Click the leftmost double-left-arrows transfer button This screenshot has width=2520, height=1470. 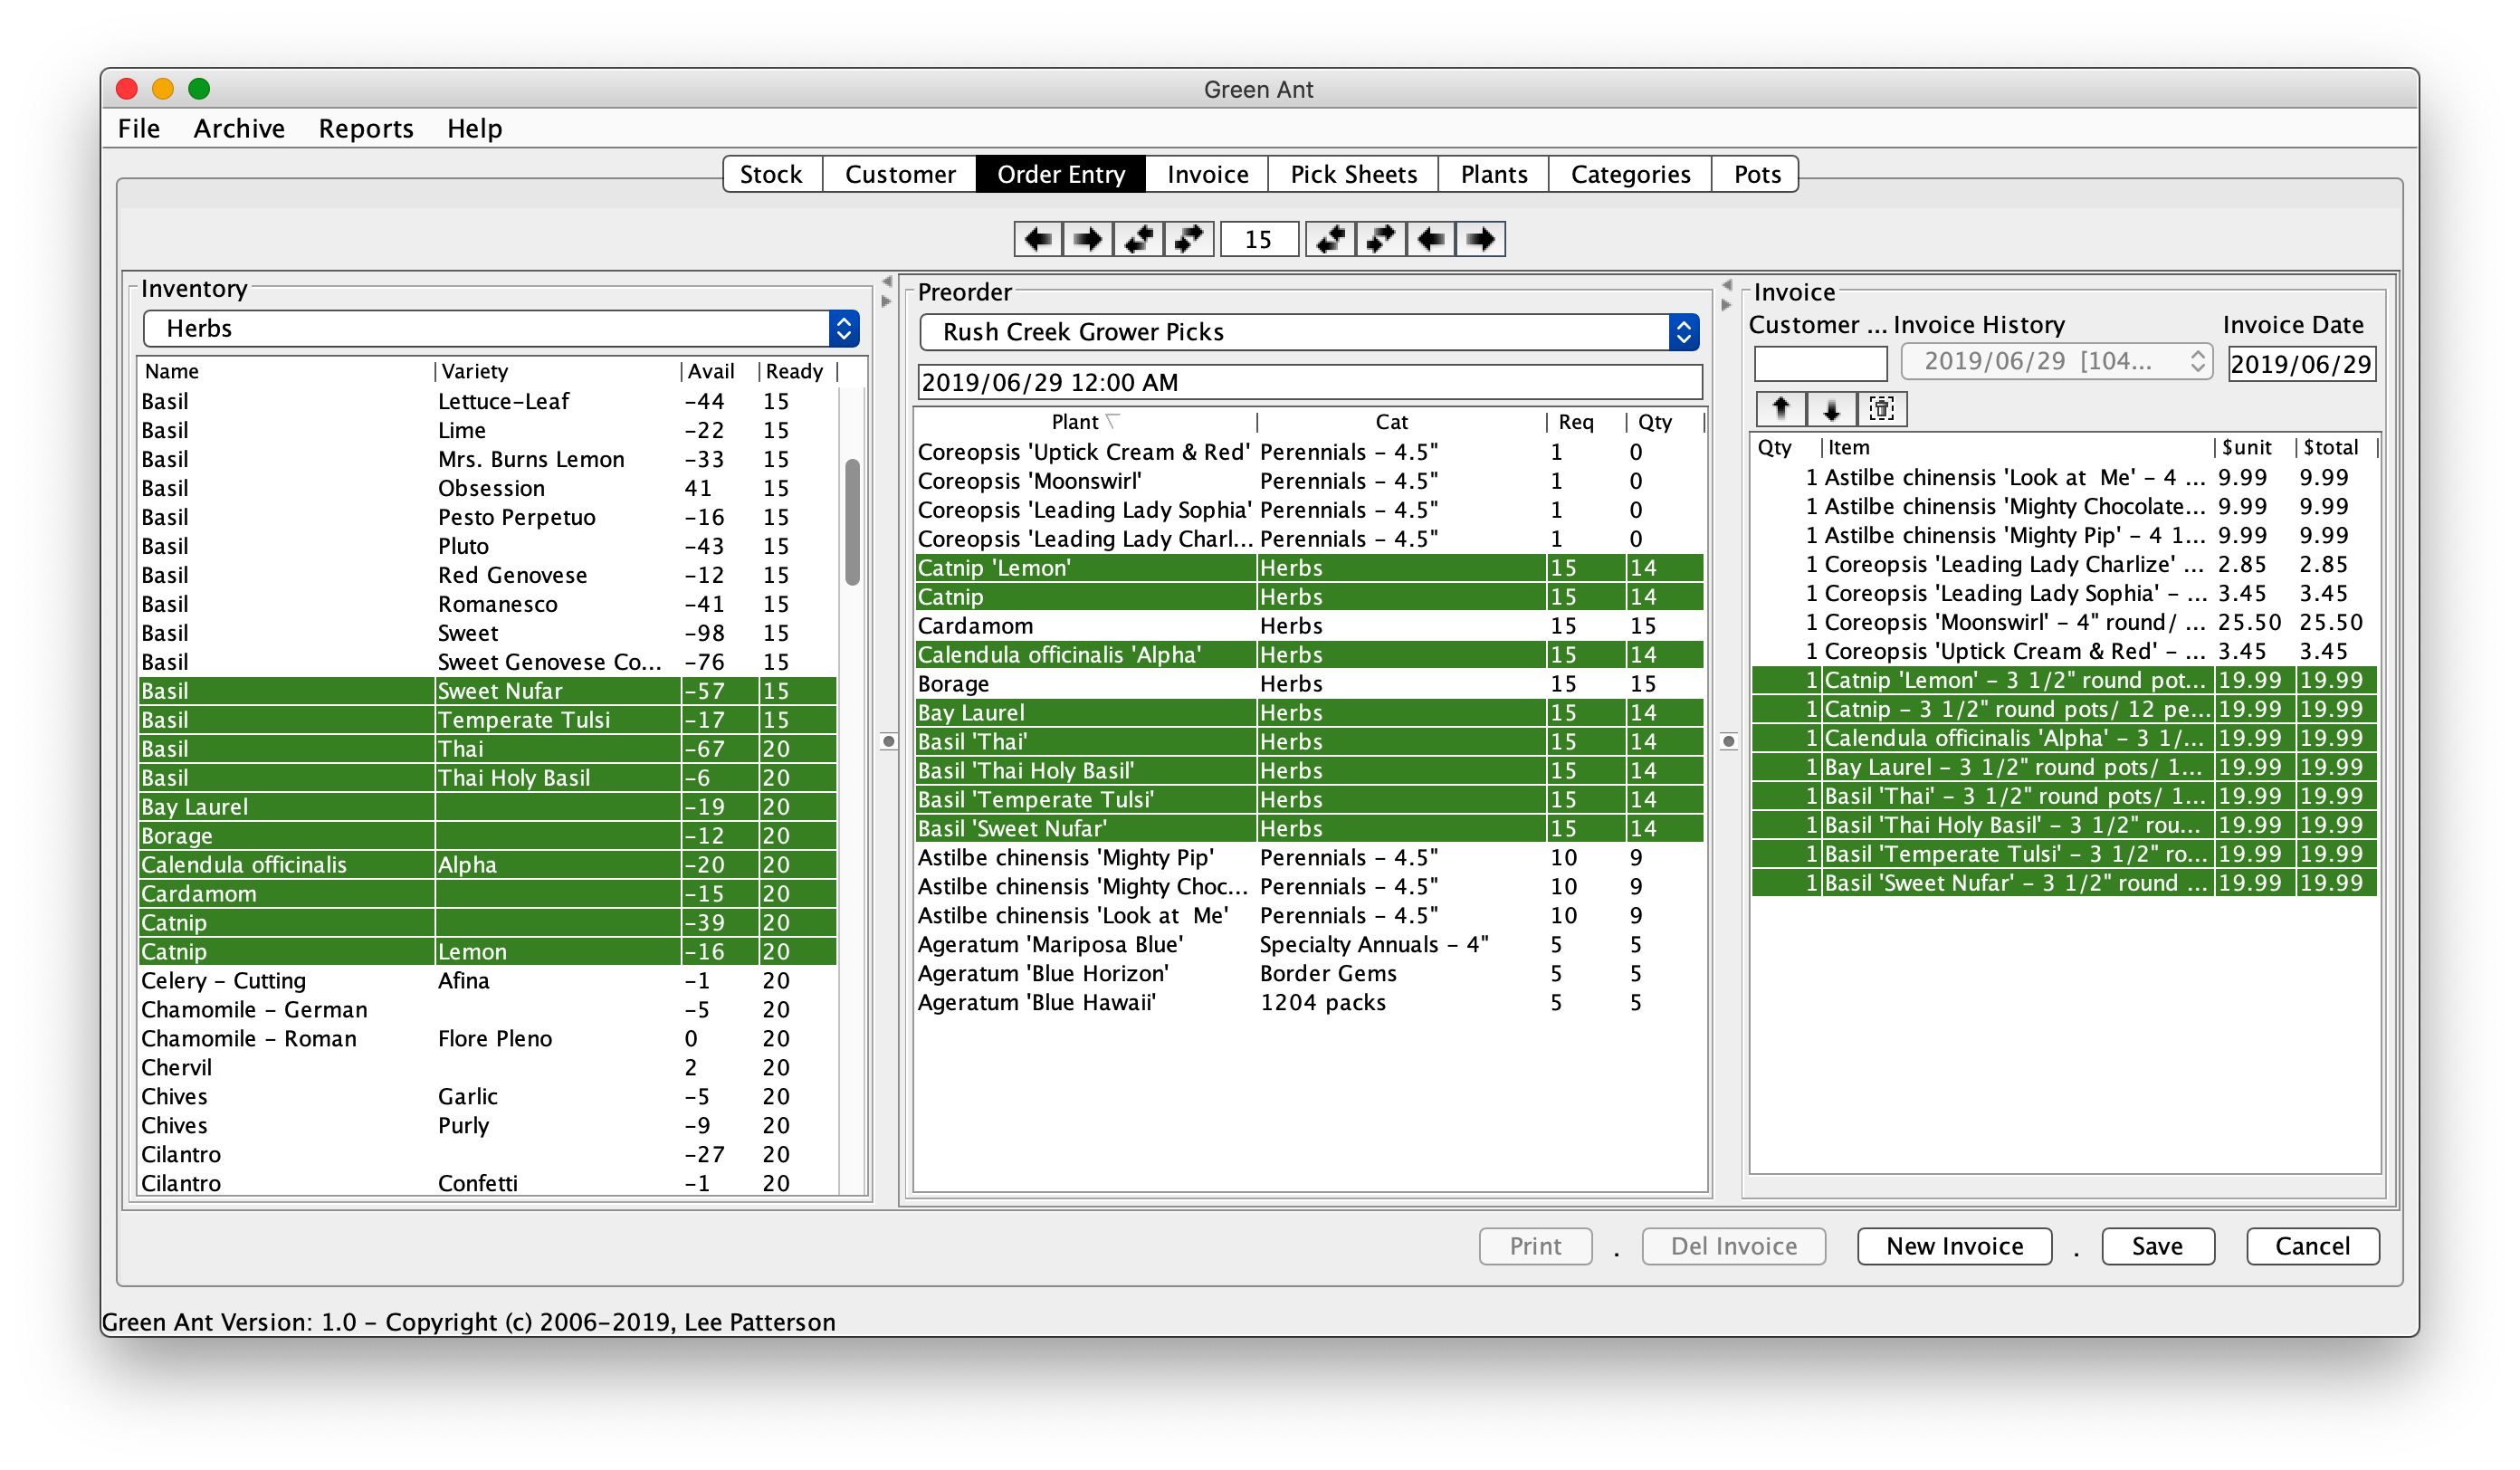[x=1138, y=239]
